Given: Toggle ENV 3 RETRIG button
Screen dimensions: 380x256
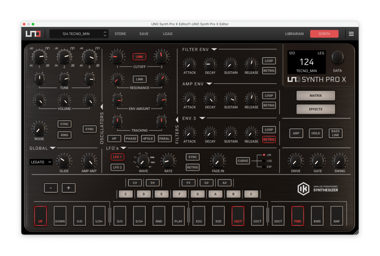Looking at the screenshot, I should 269,140.
